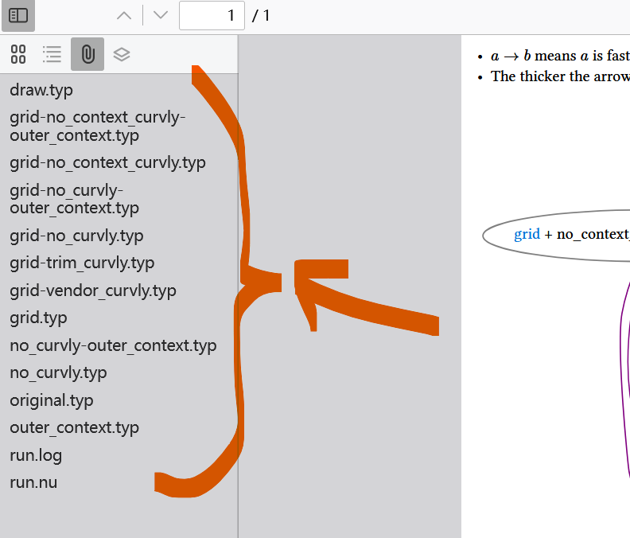
Task: Open run.nu attachment
Action: pos(33,482)
